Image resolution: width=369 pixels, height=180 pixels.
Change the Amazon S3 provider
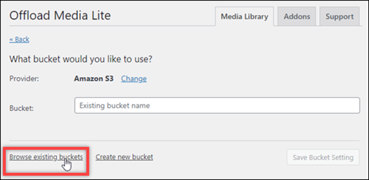pos(134,78)
